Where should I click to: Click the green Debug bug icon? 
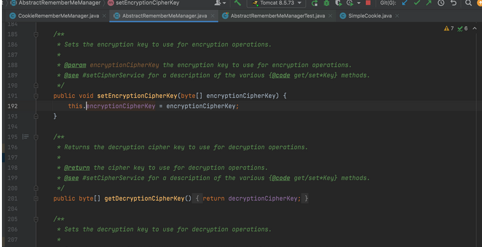(326, 3)
